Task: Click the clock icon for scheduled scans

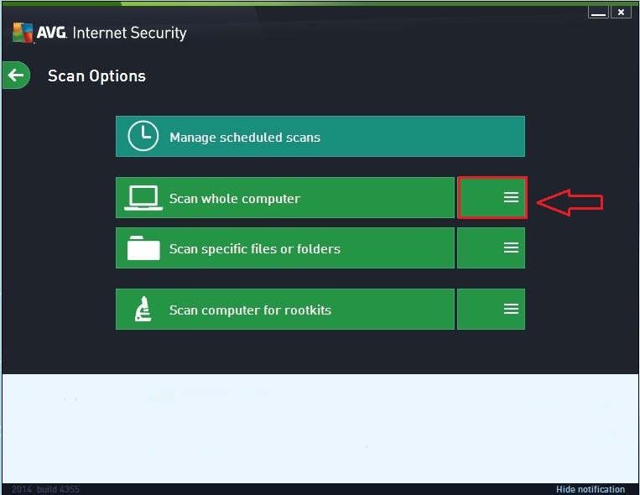Action: point(143,136)
